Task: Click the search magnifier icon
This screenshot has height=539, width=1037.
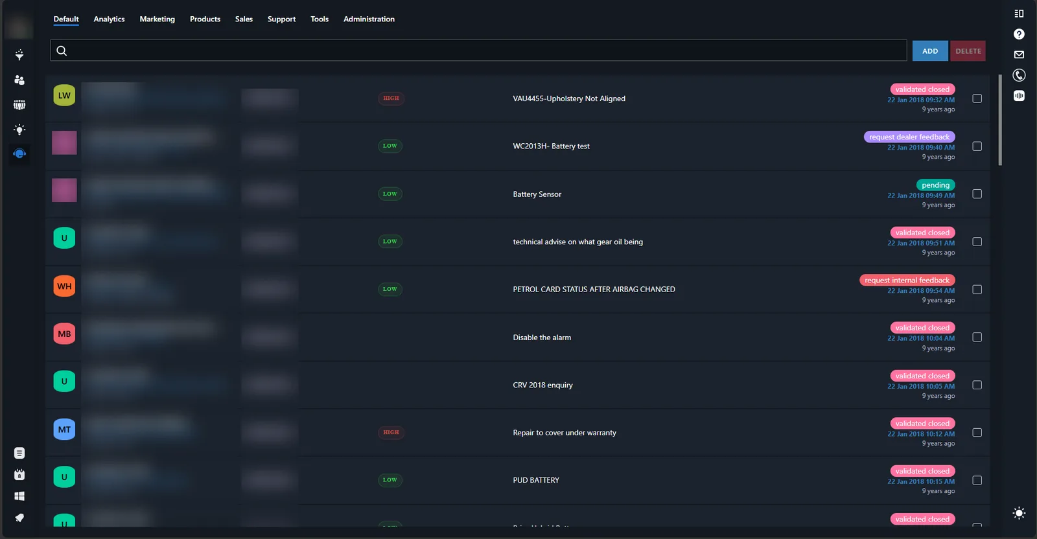Action: (x=62, y=51)
